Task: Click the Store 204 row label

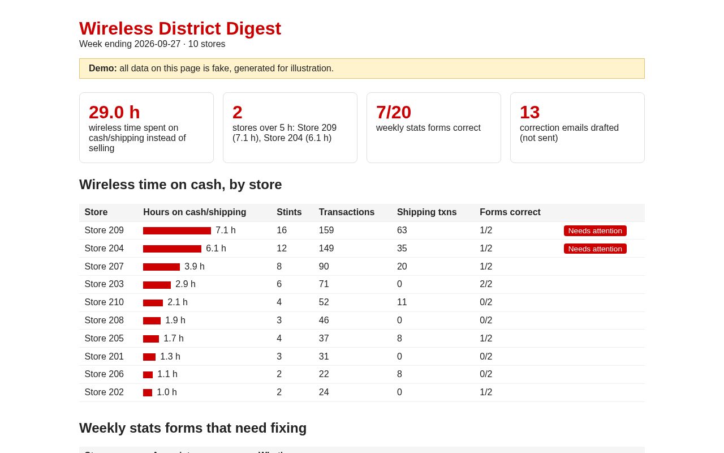Action: tap(104, 249)
